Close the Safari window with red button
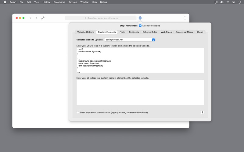244x152 pixels. (17, 18)
